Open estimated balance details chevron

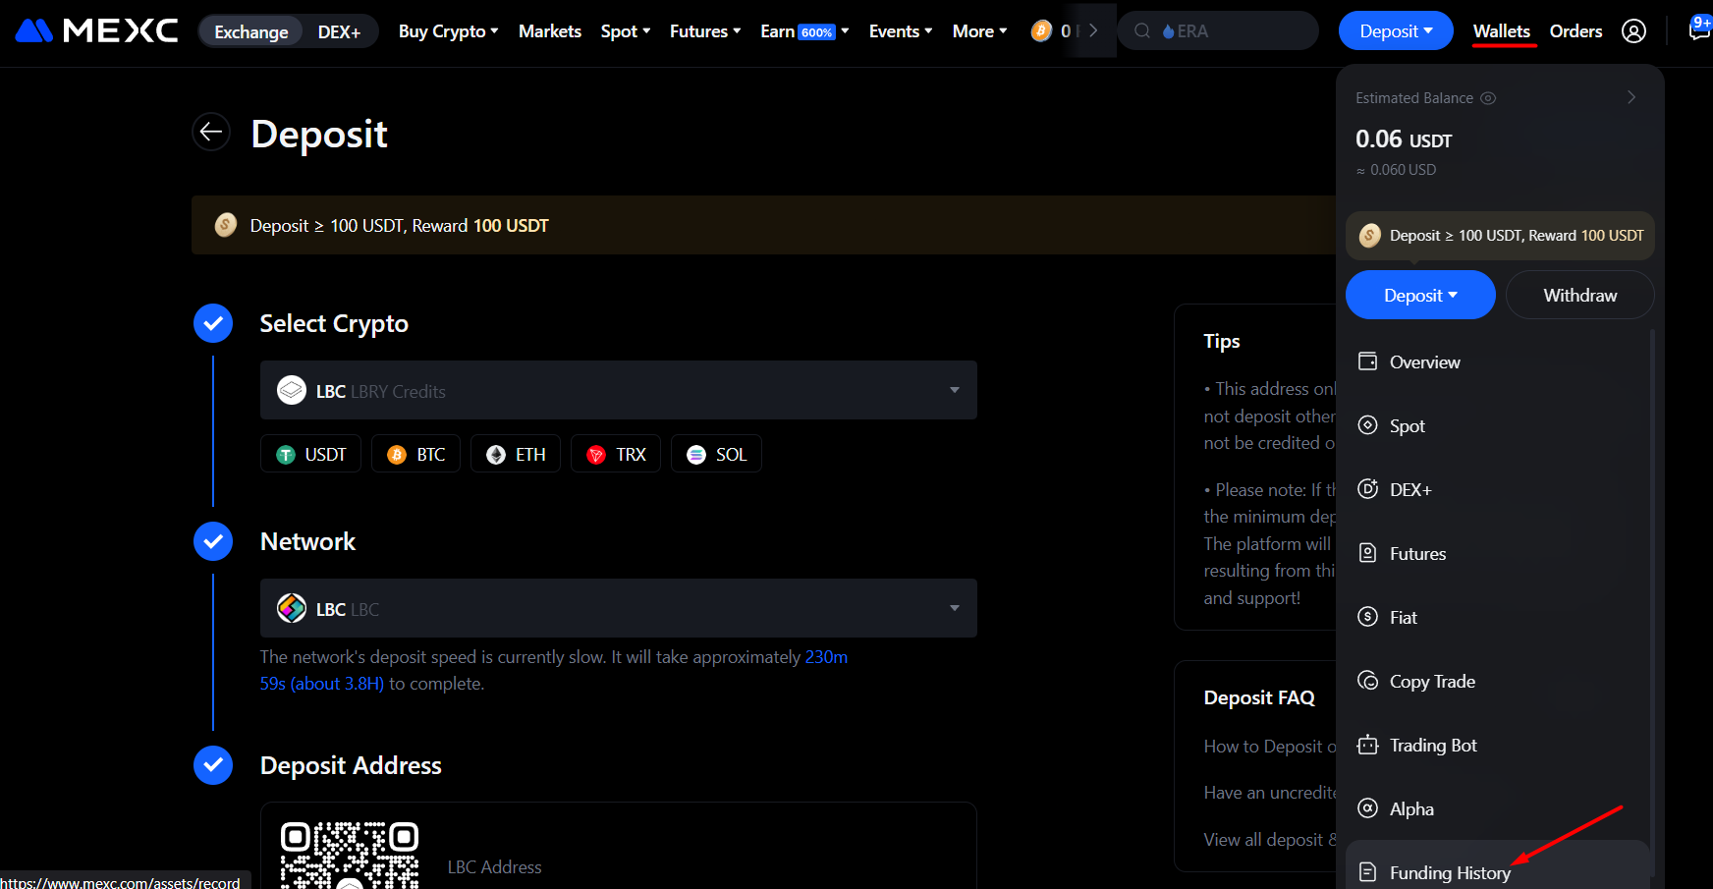pyautogui.click(x=1631, y=97)
